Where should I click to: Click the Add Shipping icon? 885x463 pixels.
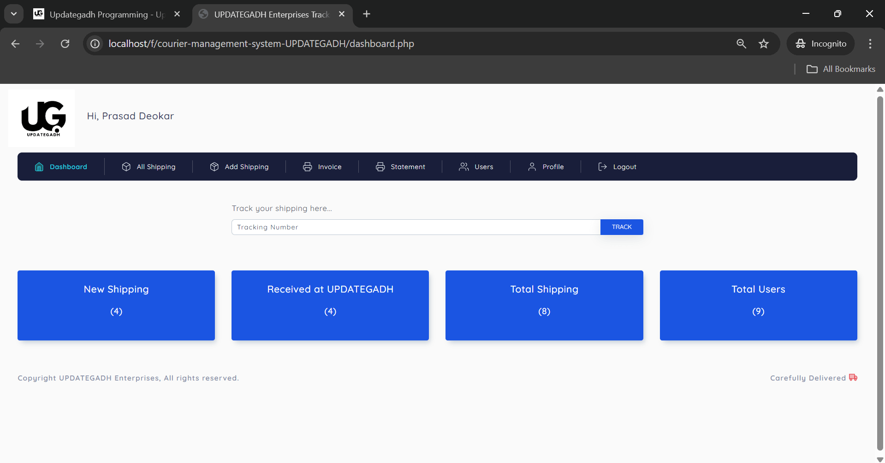214,166
